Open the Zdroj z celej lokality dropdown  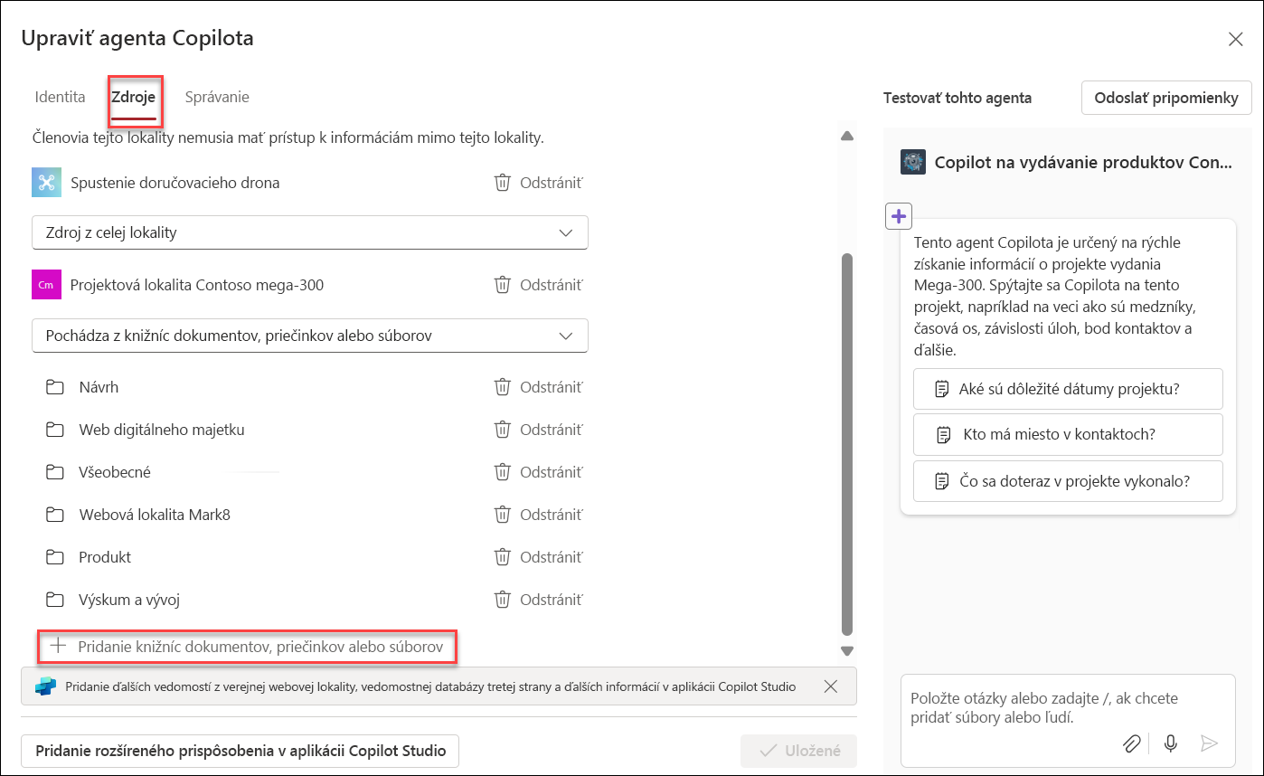click(310, 232)
